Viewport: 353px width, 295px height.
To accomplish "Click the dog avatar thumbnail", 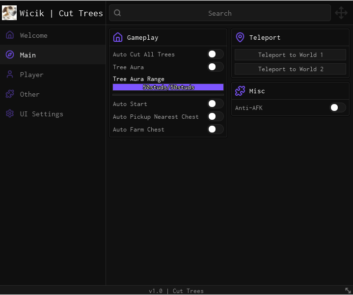I will [x=9, y=13].
